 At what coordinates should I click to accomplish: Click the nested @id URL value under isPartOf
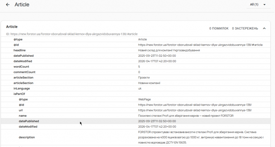195,105
